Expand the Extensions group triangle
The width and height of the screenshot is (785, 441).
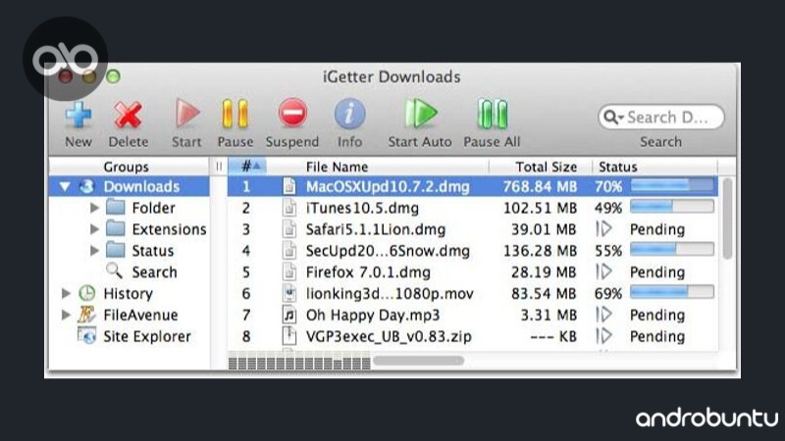point(93,229)
